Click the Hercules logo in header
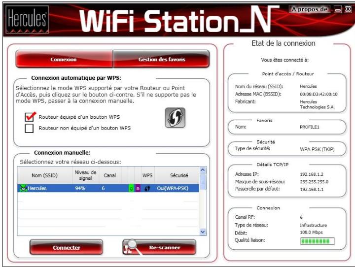Screen dimensions: 355x267 pos(27,20)
